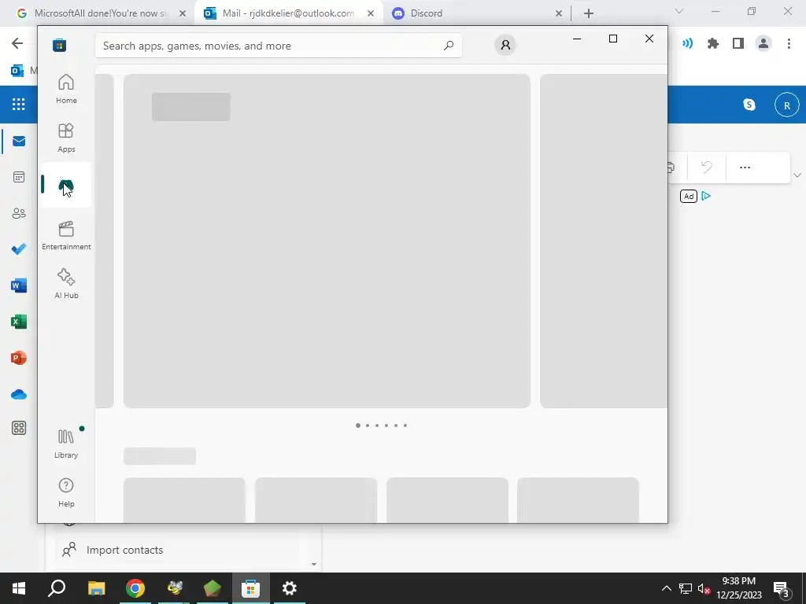The height and width of the screenshot is (604, 806).
Task: Click Undo arrow in Outlook toolbar
Action: (x=707, y=167)
